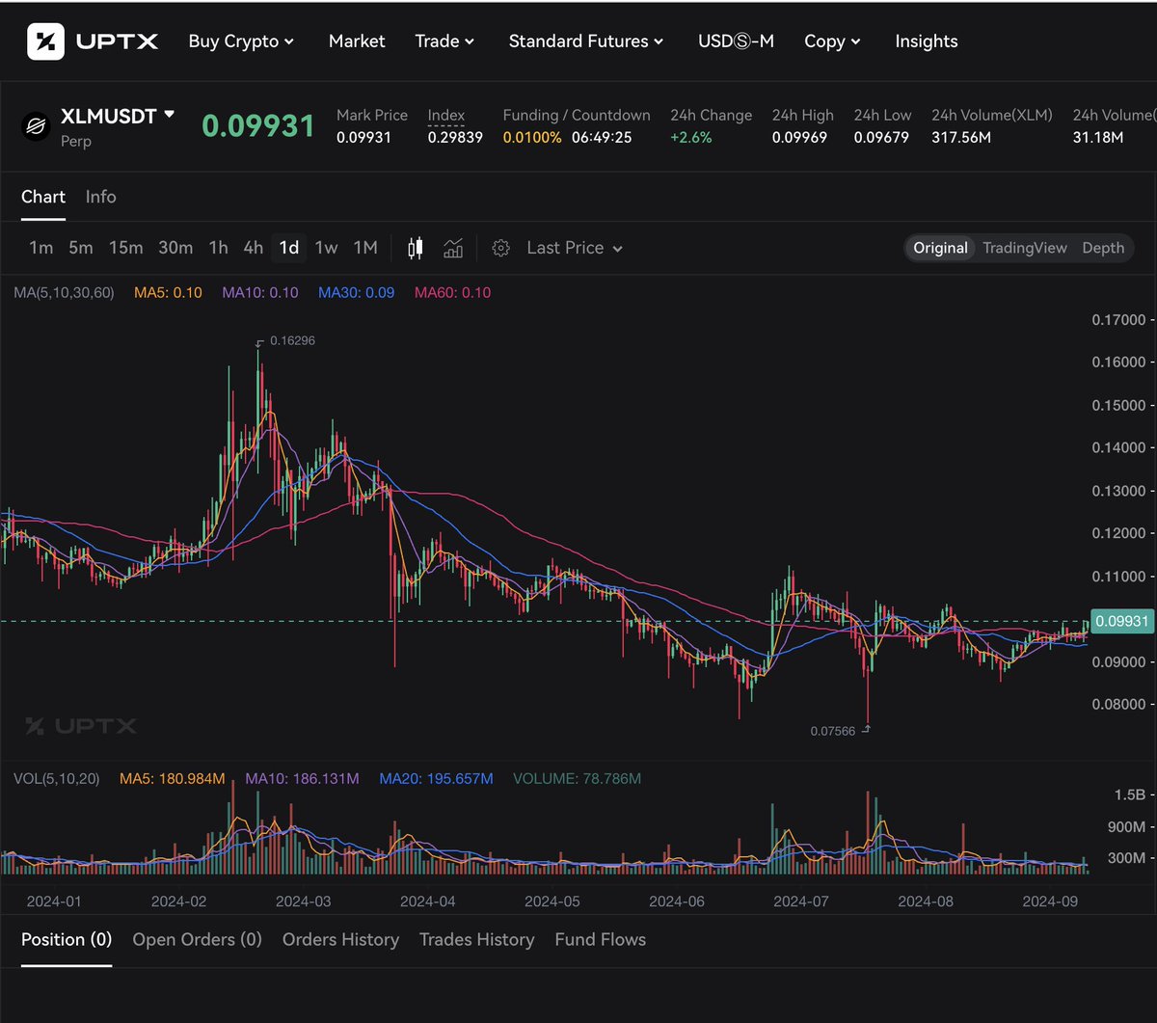This screenshot has width=1157, height=1023.
Task: Click the 24h Volume value 317.56M
Action: click(962, 138)
